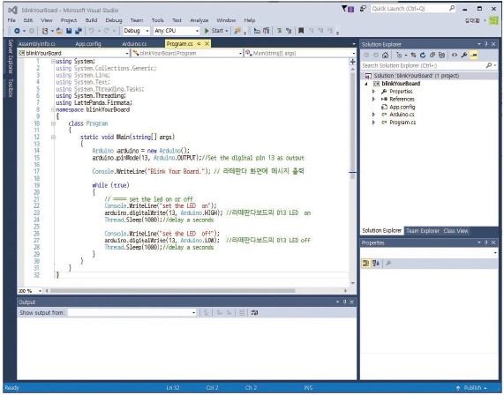Switch to the Arduino.cs editor tab
Screen dimensions: 504x395
(134, 44)
